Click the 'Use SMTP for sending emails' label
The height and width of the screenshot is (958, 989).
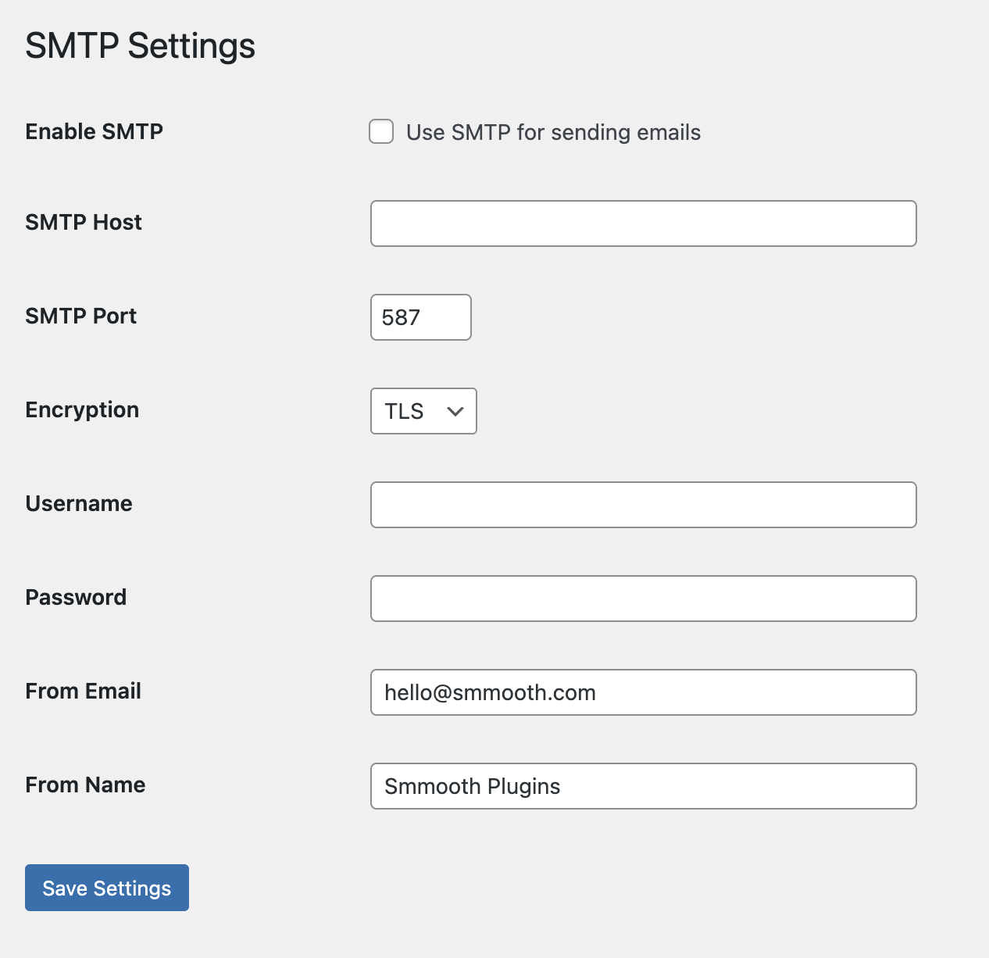[x=553, y=132]
